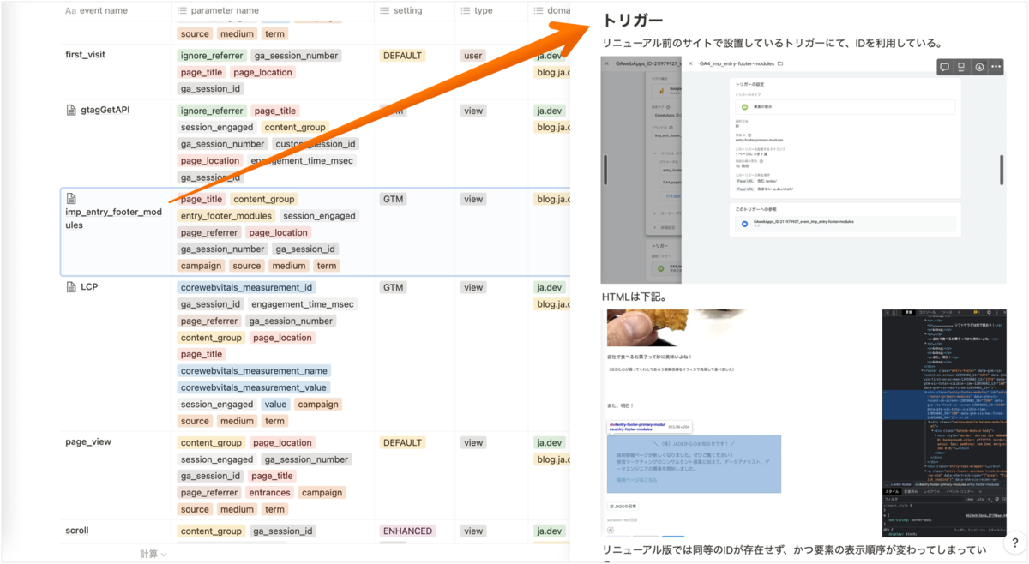Open the page_view event row
The width and height of the screenshot is (1029, 564).
point(88,442)
